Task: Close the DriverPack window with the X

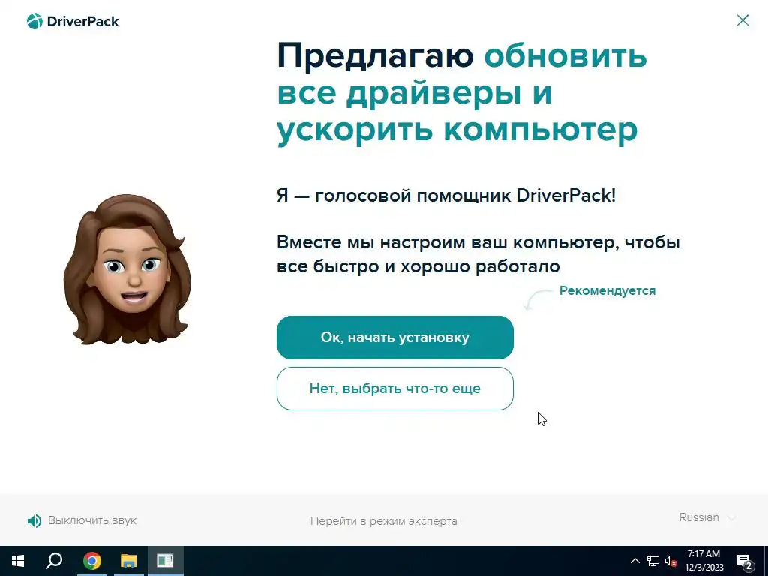Action: [742, 20]
